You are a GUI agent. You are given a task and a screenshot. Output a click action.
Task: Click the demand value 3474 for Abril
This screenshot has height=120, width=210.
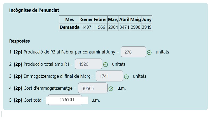click(x=124, y=27)
